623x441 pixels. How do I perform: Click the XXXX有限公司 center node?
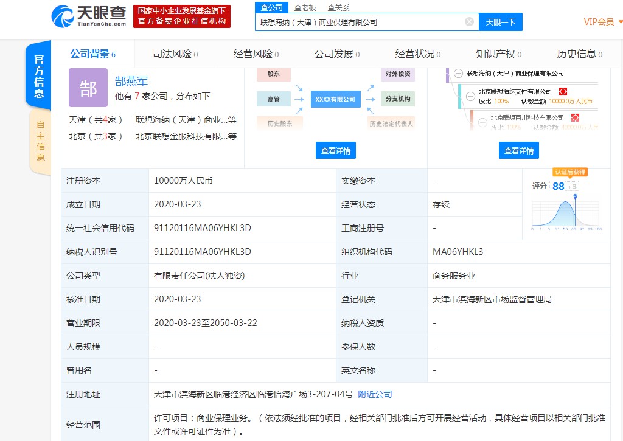click(x=336, y=99)
